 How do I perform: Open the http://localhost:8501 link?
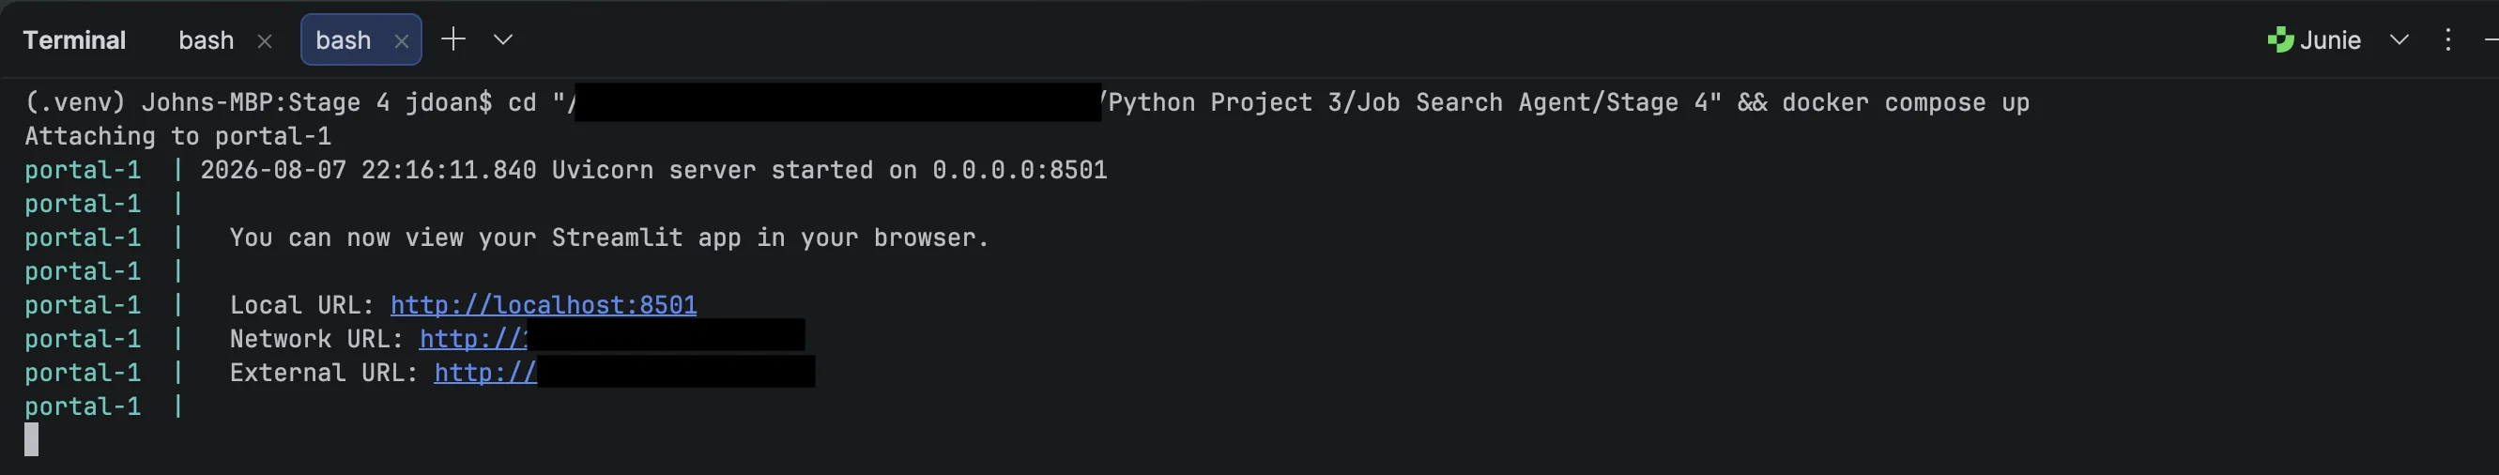pyautogui.click(x=544, y=305)
